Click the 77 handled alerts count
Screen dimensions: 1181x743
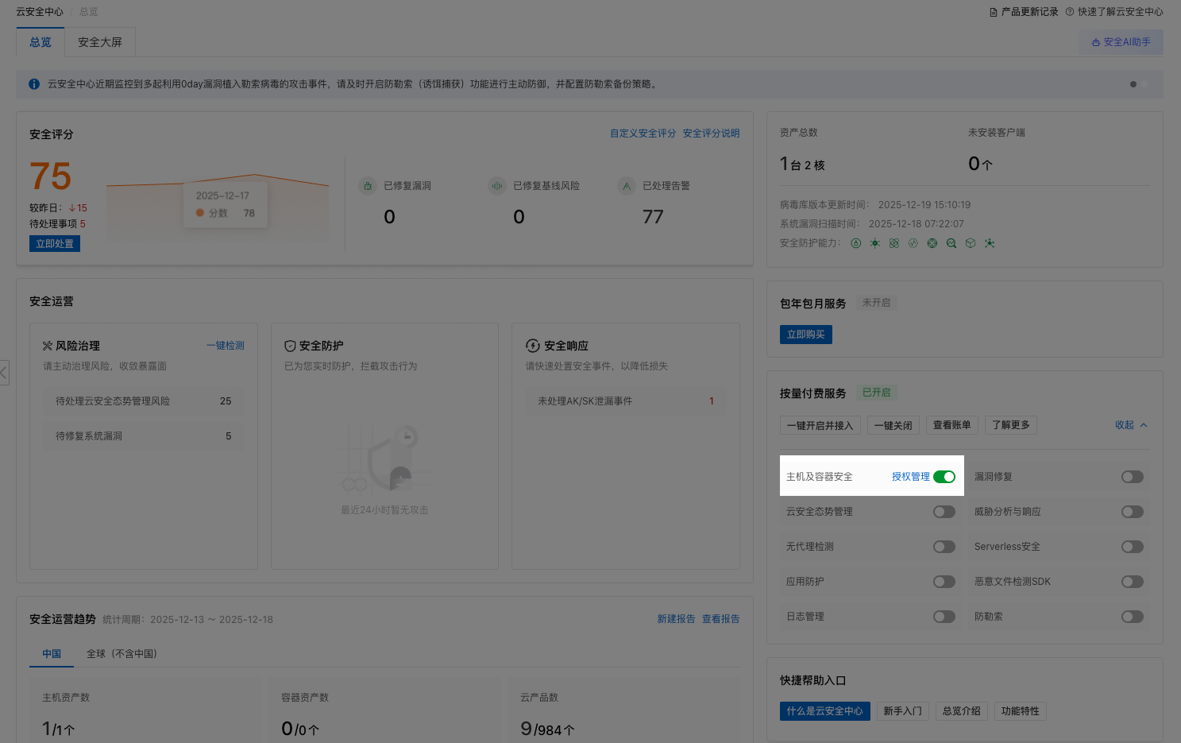[653, 217]
